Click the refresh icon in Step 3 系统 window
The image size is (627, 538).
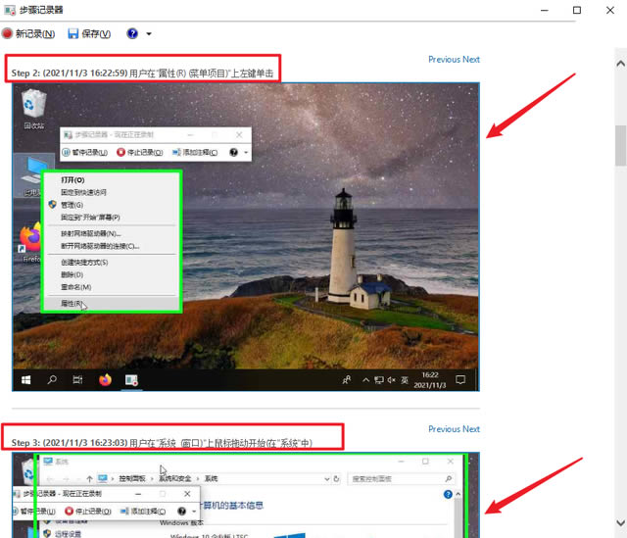point(336,479)
